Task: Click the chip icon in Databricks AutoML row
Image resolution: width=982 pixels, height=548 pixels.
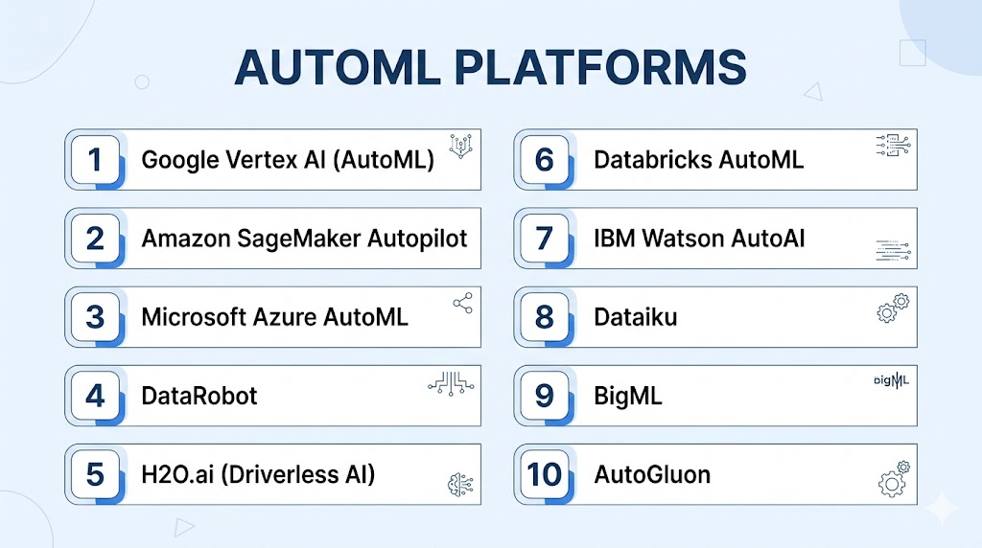Action: (894, 146)
